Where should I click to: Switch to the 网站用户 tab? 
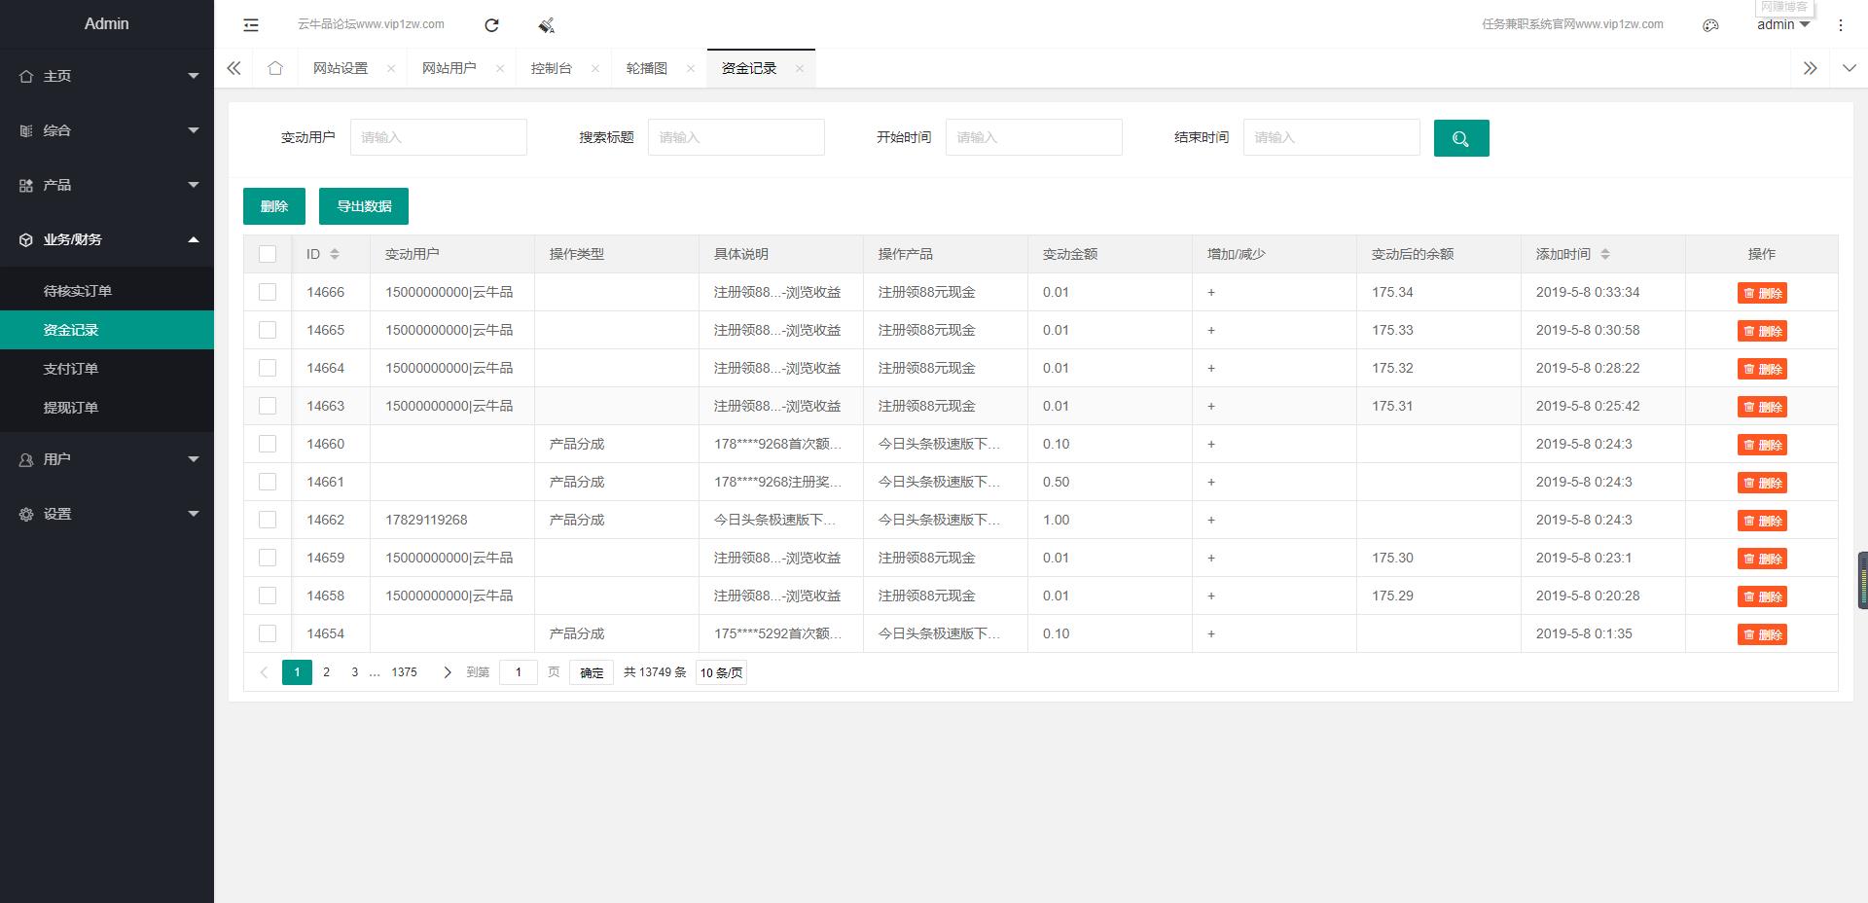pyautogui.click(x=449, y=68)
